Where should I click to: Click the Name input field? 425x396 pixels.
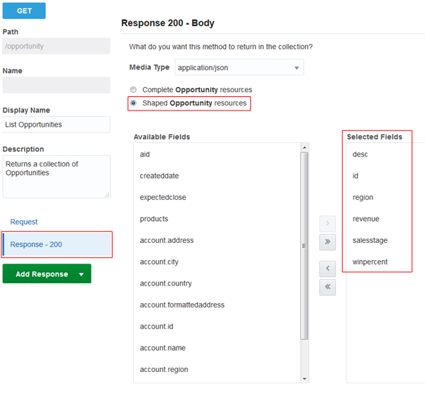(56, 85)
